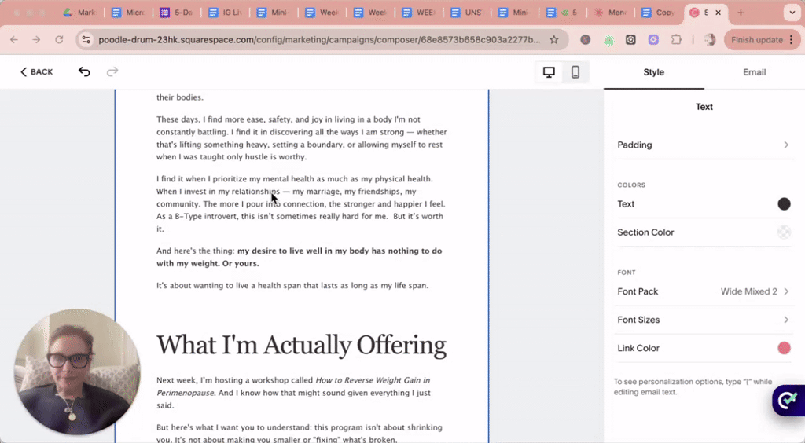Click the green extension icon
The image size is (805, 443).
pyautogui.click(x=608, y=40)
